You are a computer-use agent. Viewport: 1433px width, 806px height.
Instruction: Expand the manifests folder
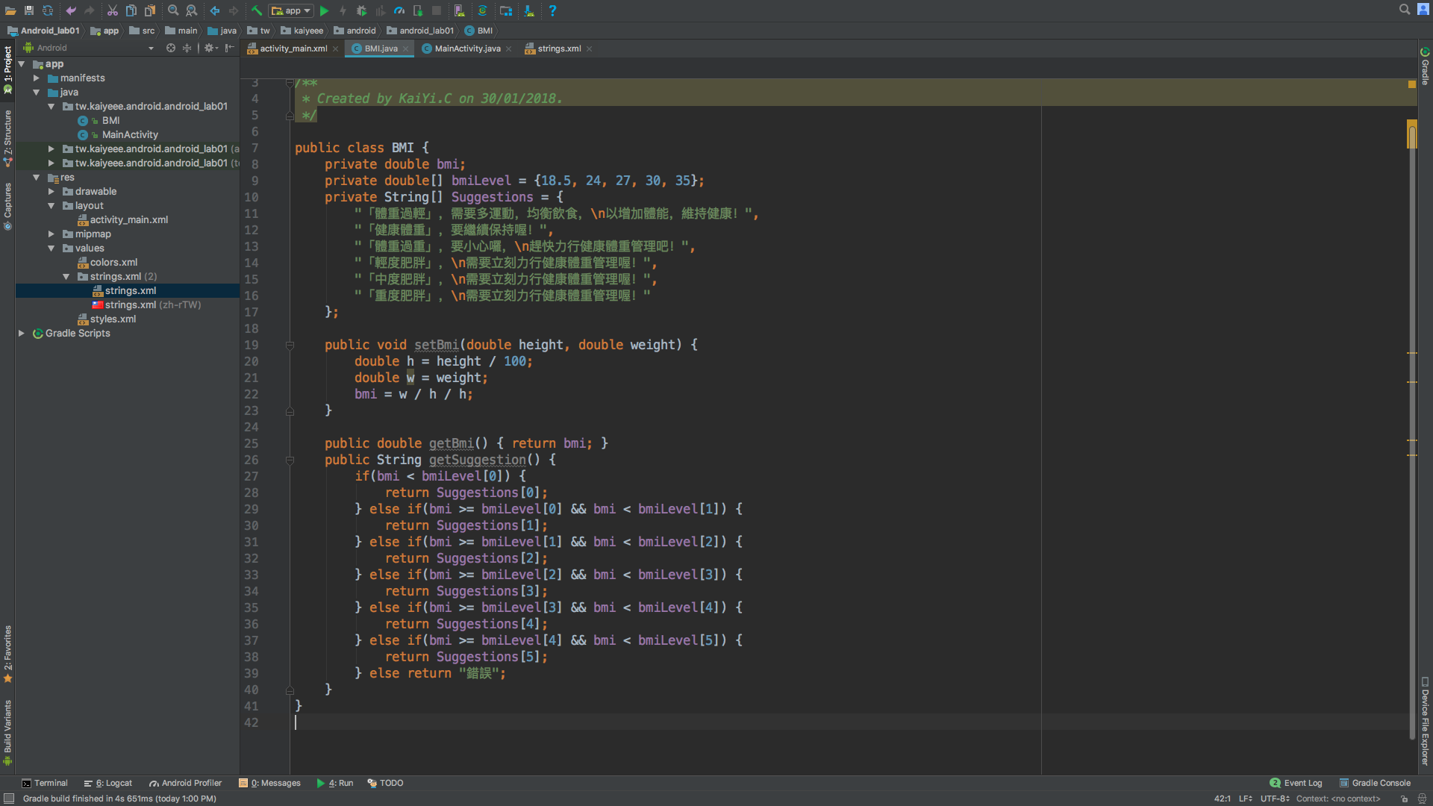tap(36, 78)
